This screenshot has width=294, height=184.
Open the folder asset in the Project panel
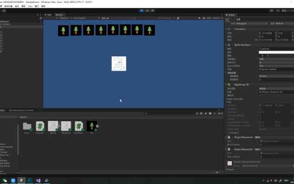[27, 126]
